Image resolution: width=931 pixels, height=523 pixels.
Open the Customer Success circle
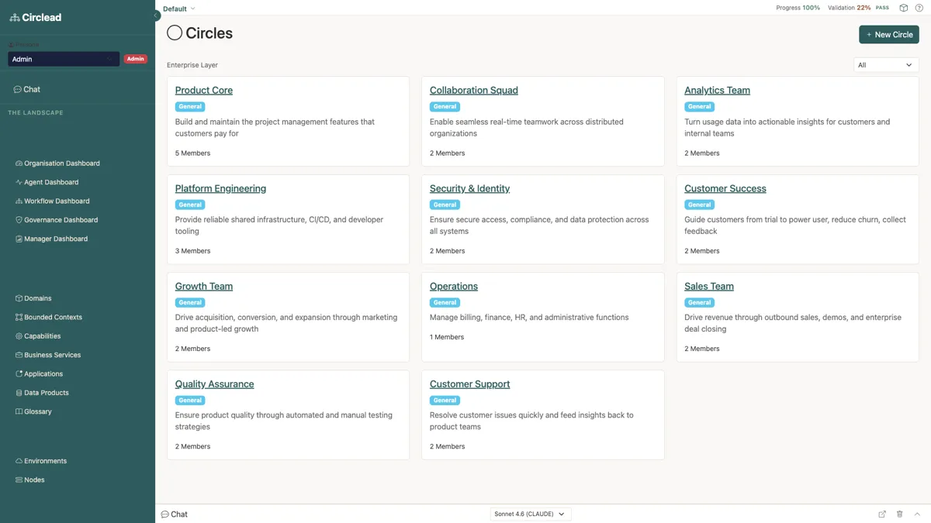click(725, 188)
